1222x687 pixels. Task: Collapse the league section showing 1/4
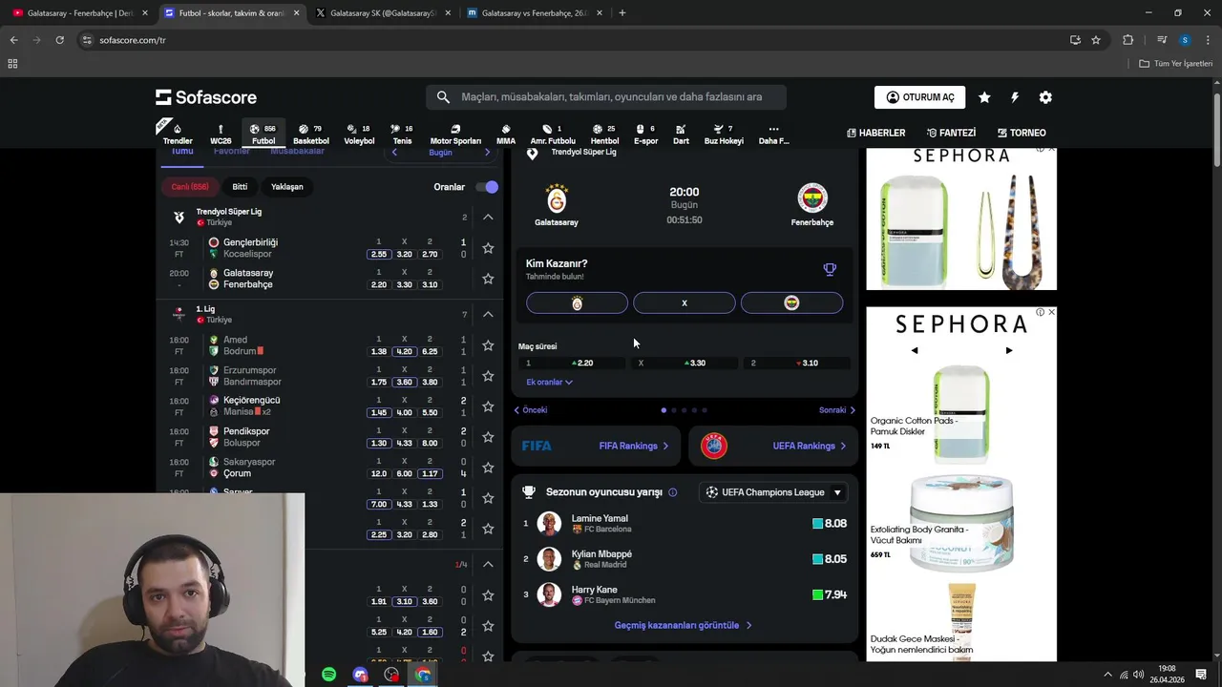[488, 565]
